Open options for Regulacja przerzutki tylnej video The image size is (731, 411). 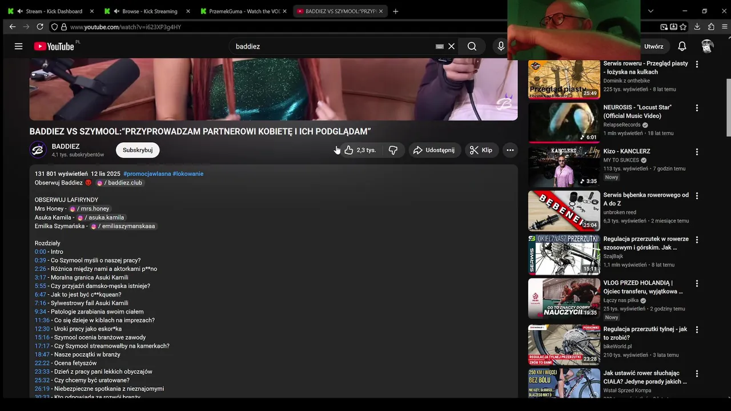coord(697,331)
